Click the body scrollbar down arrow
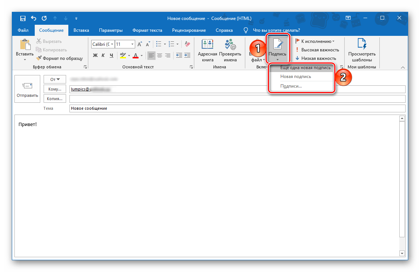Viewport: 420px width, 272px height. (402, 253)
